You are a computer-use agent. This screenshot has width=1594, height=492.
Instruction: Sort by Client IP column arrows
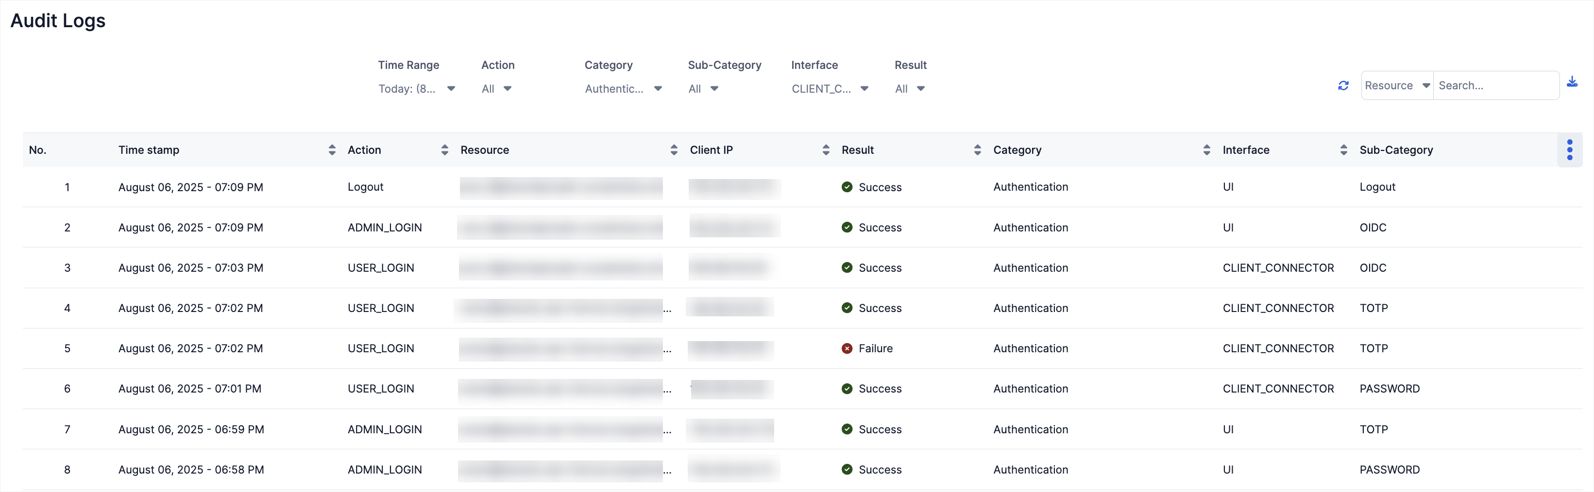coord(826,150)
